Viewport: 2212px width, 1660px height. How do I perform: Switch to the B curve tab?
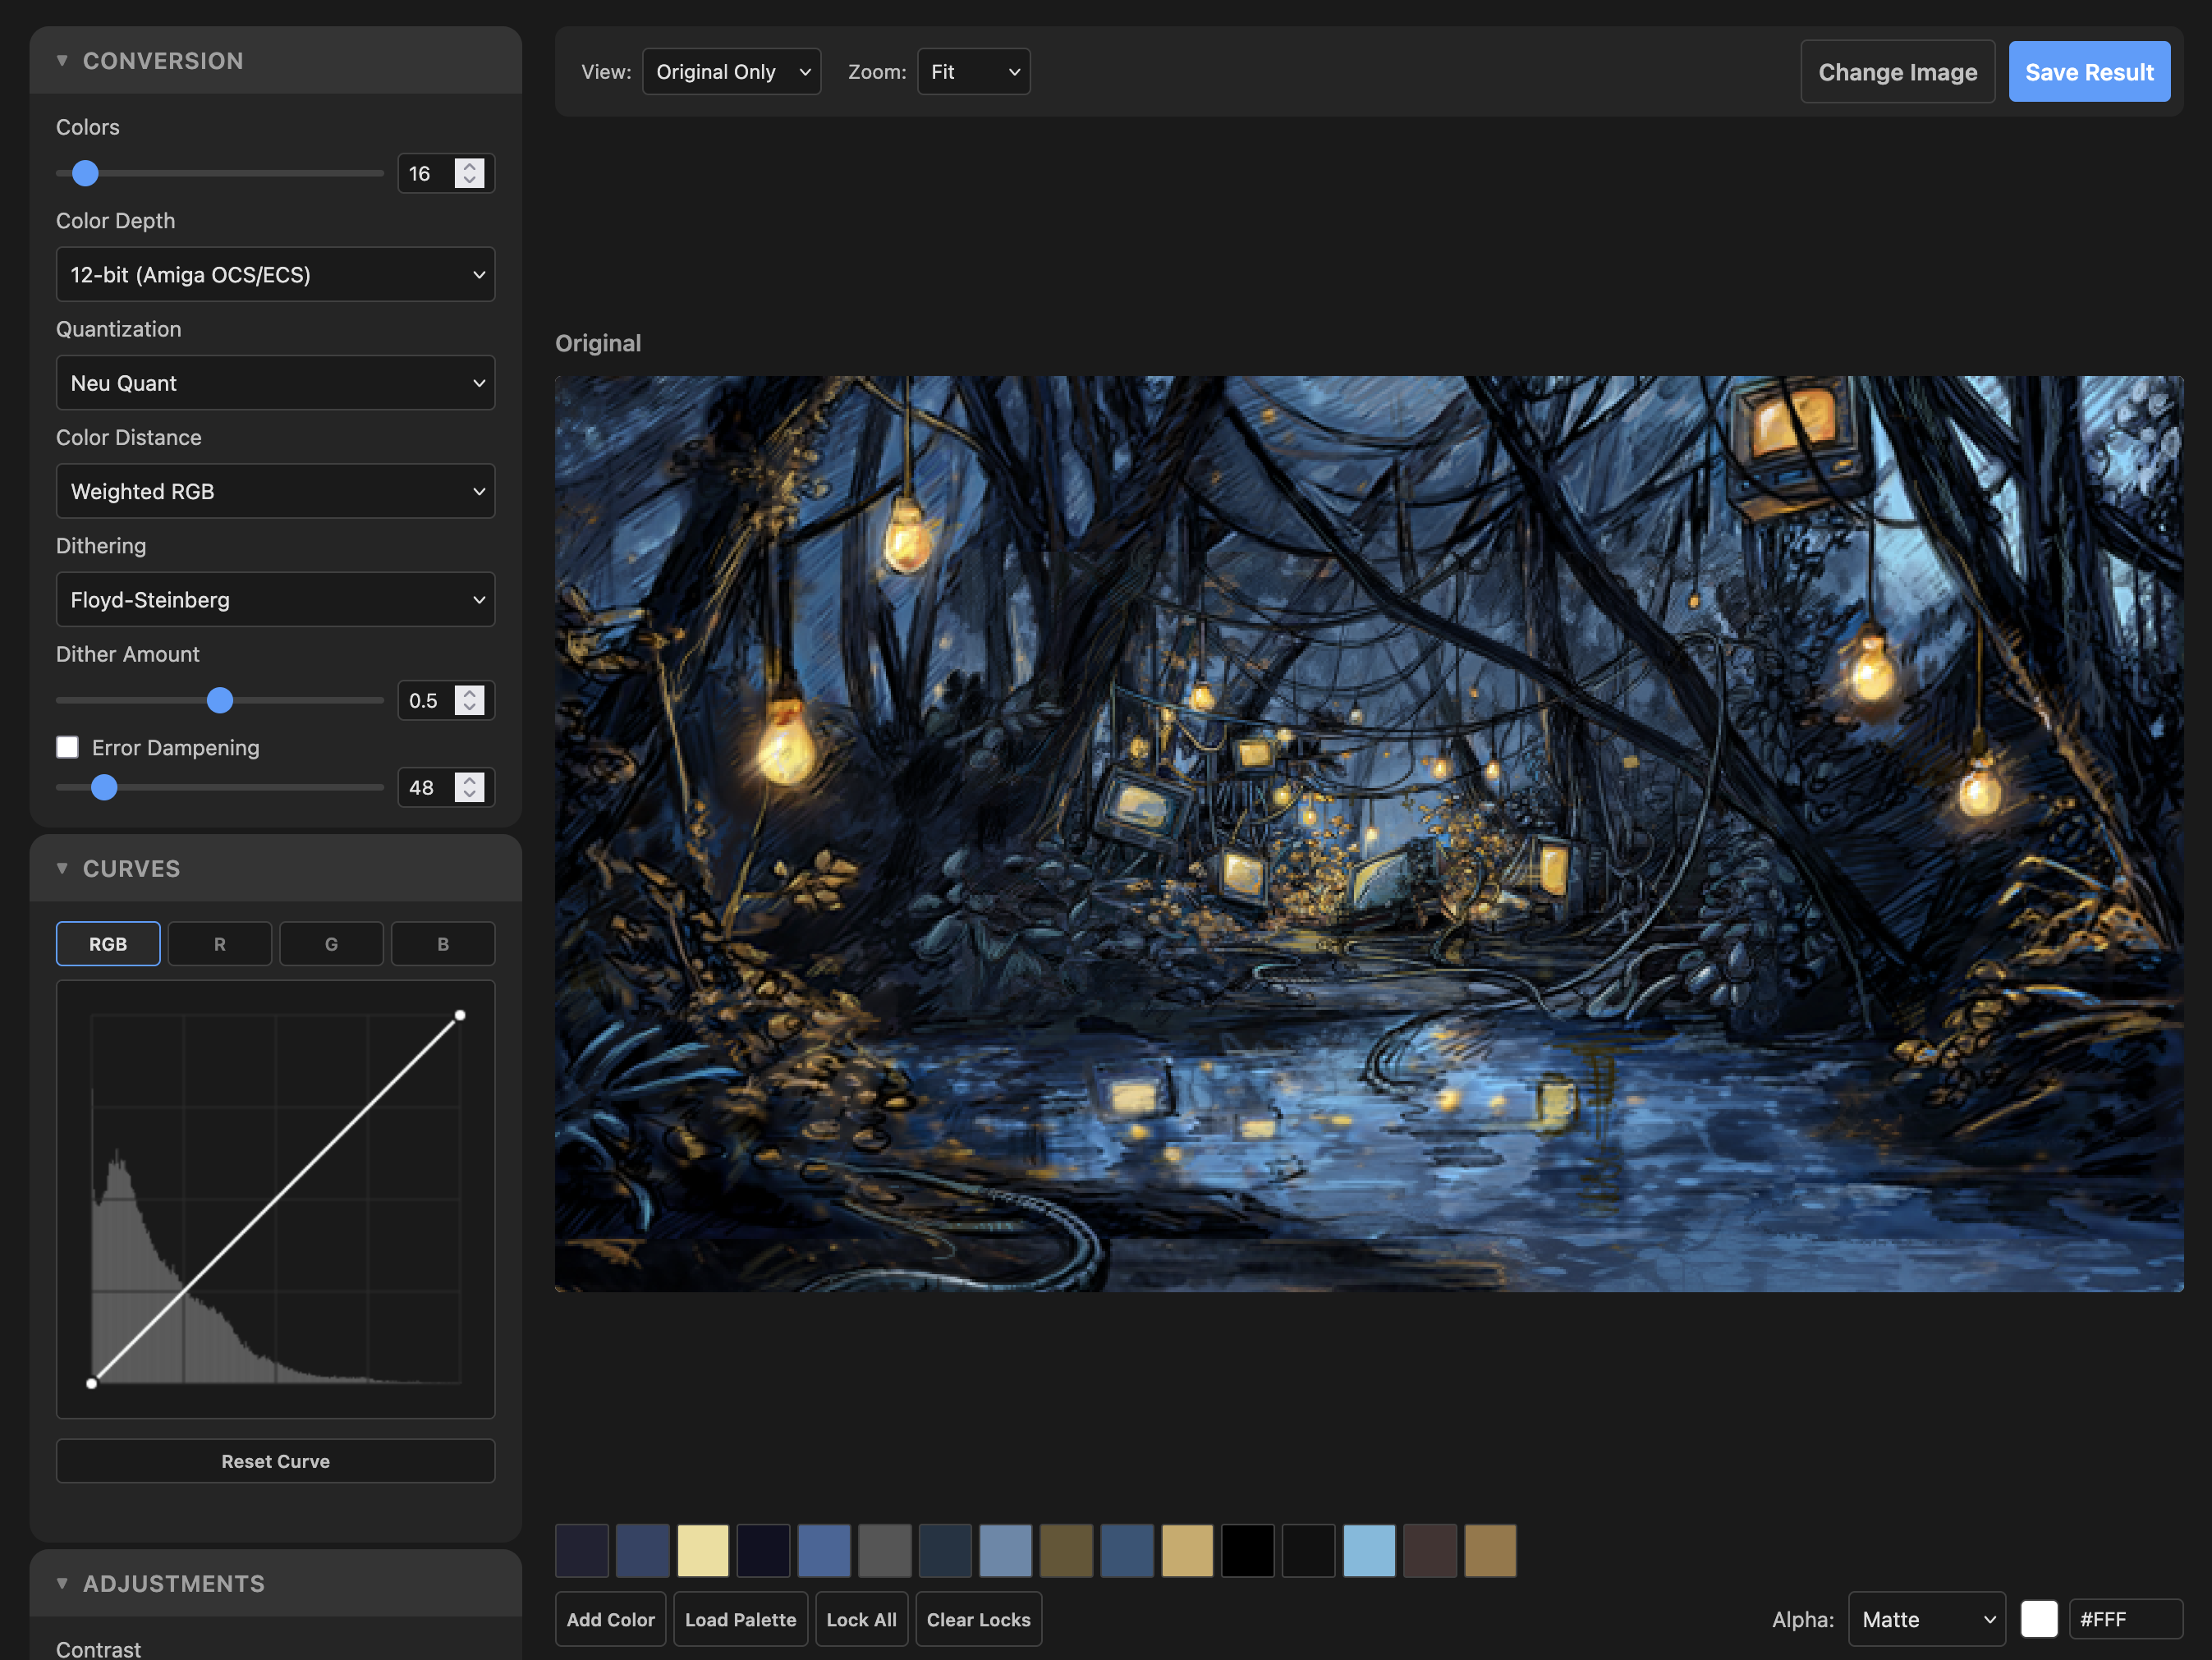(442, 943)
